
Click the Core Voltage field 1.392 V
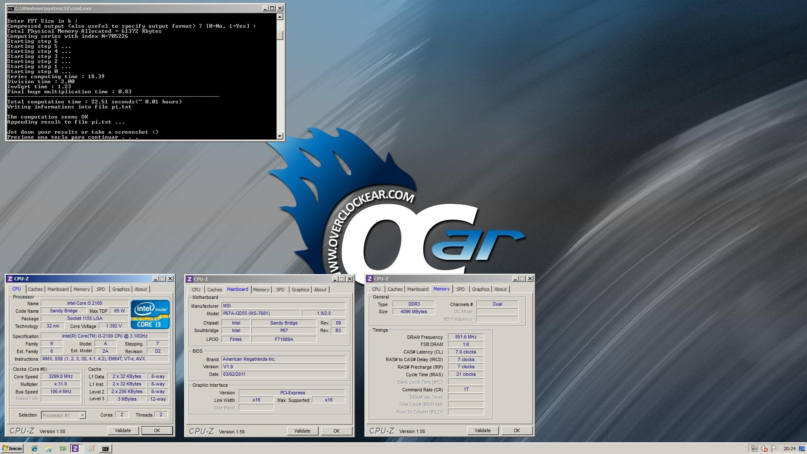coord(114,326)
